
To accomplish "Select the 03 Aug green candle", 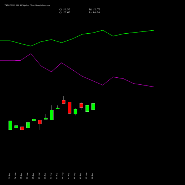I will point(10,125).
